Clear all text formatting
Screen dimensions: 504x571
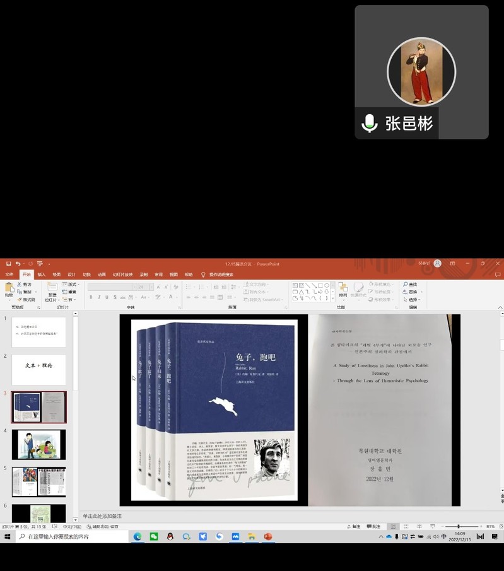tap(176, 287)
